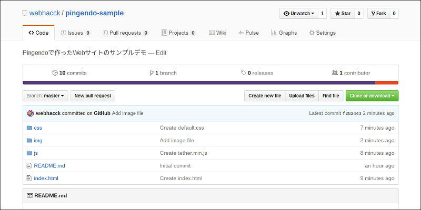421x210 pixels.
Task: Fork the repository
Action: tap(378, 14)
